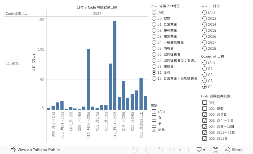
Task: Select 02_雇有業主 radio option
Action: coord(154,30)
